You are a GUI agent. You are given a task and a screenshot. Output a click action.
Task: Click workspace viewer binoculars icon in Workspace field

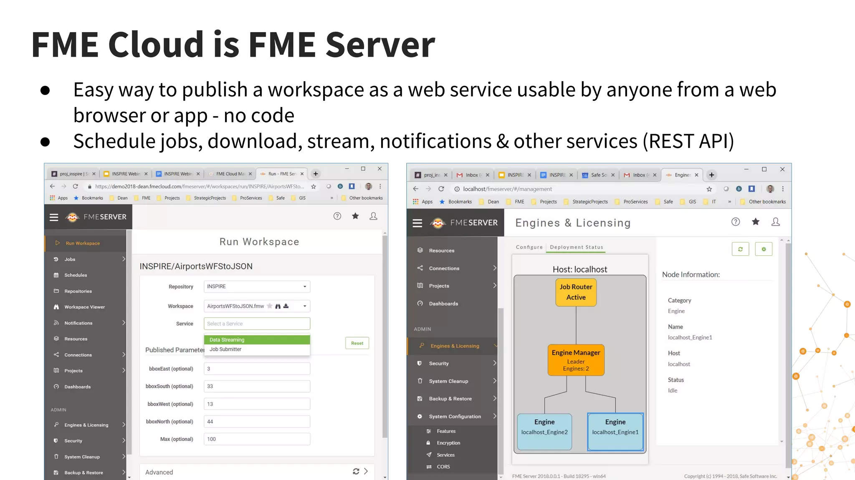278,306
